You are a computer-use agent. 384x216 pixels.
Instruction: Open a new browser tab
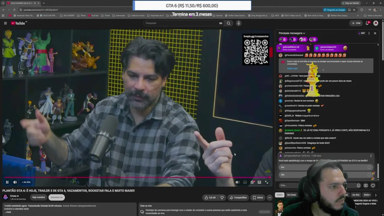pos(44,3)
